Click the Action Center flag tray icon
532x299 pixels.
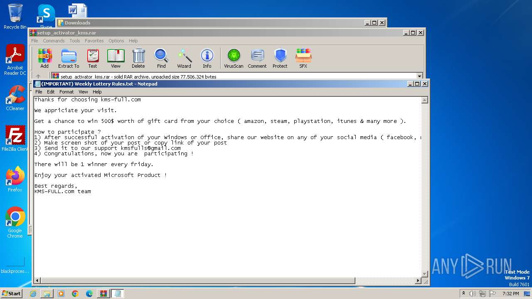click(x=493, y=294)
